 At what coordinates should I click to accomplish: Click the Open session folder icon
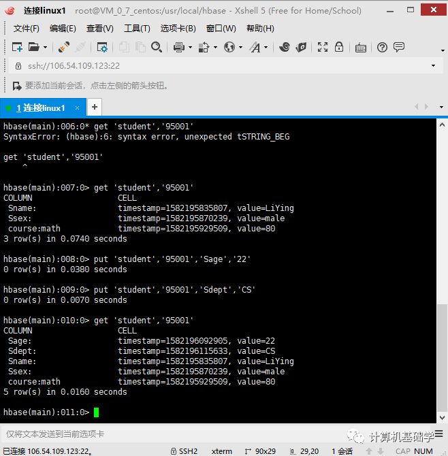click(34, 47)
